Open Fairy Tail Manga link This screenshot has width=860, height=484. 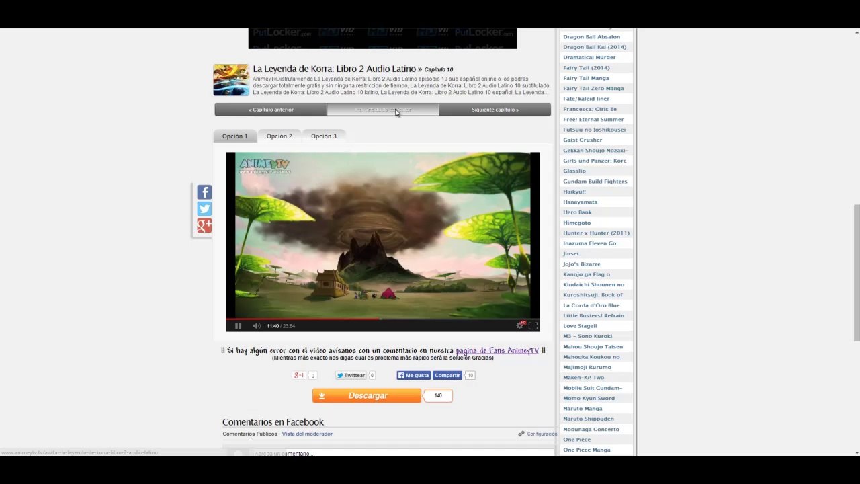586,78
